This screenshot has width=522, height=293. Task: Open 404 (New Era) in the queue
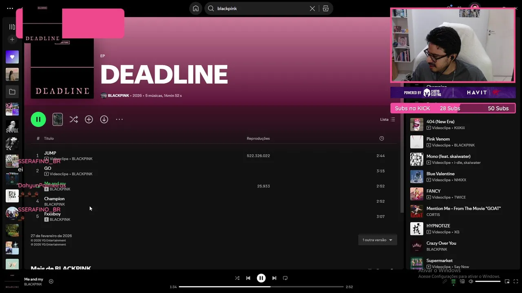[461, 125]
